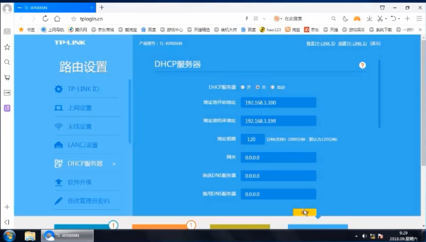The image size is (426, 242).
Task: Choose 自动 radio for DHCP server
Action: click(272, 87)
